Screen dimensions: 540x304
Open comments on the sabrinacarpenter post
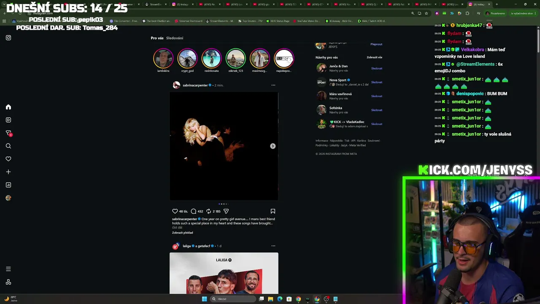click(194, 211)
